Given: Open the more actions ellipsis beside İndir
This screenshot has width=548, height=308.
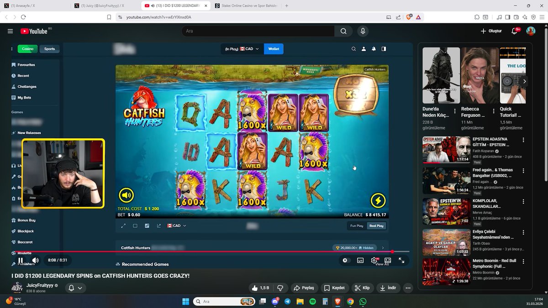Looking at the screenshot, I should pyautogui.click(x=408, y=288).
